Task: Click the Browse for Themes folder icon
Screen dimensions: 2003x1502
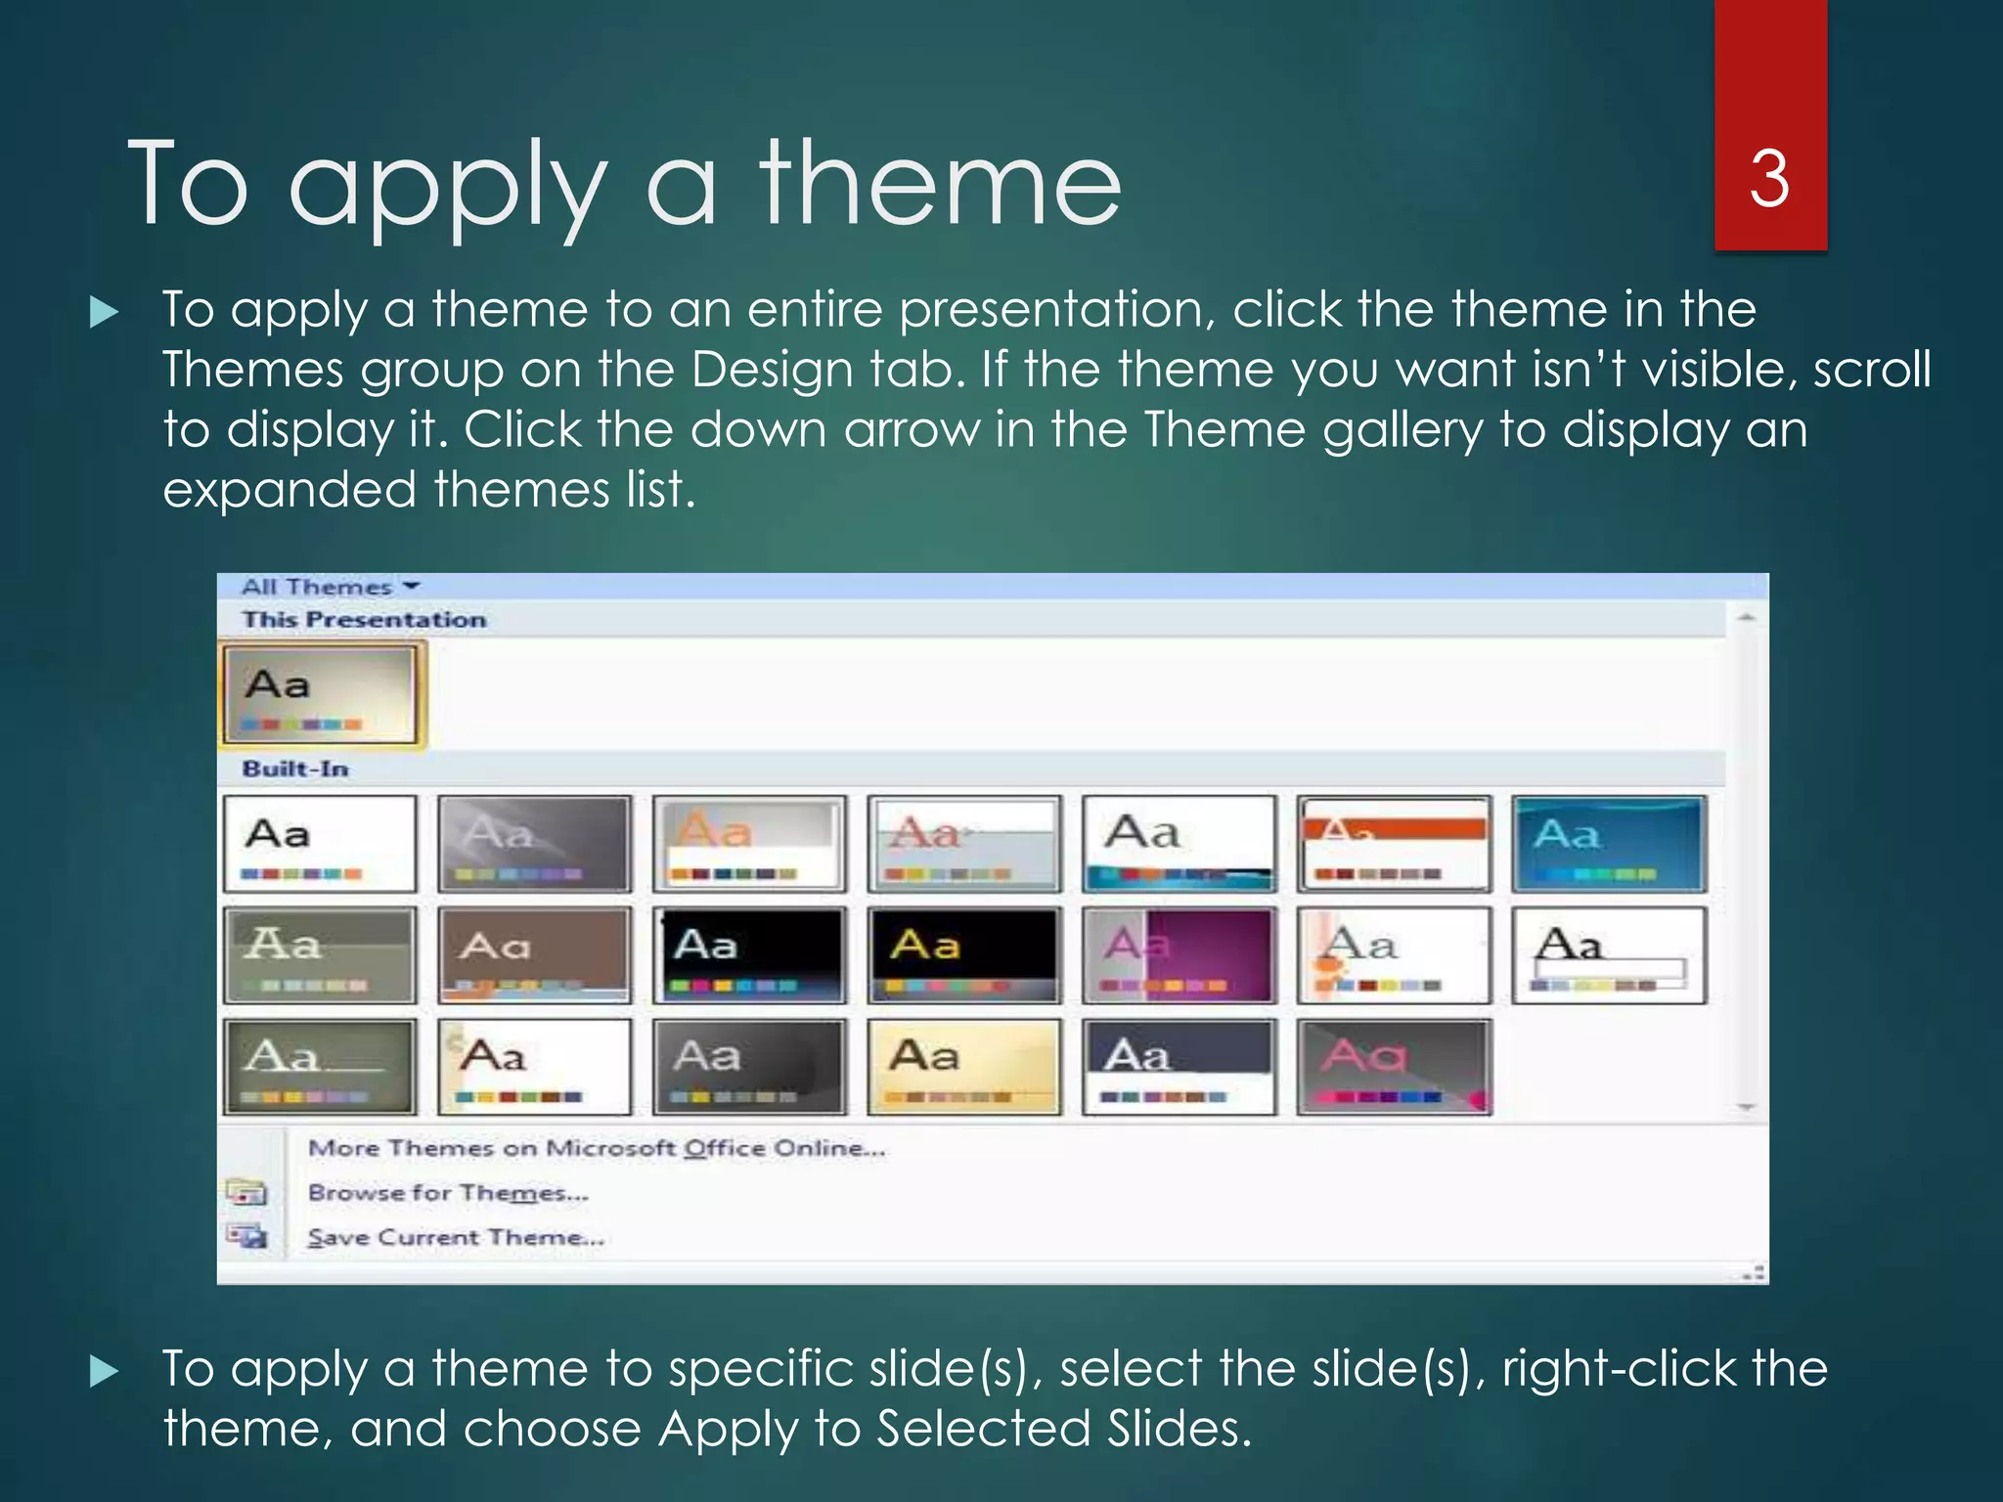Action: pyautogui.click(x=246, y=1192)
